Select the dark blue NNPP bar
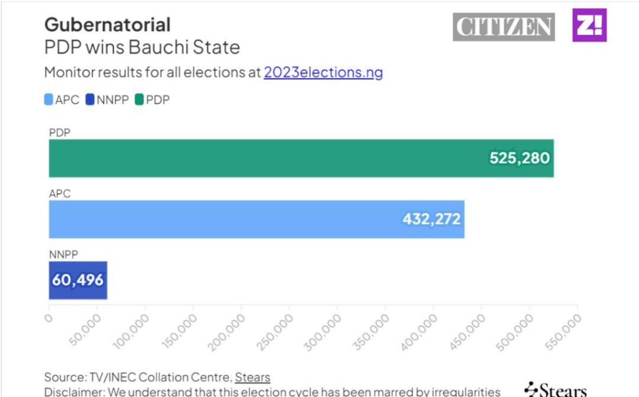Screen dimensions: 639x397 click(x=78, y=280)
